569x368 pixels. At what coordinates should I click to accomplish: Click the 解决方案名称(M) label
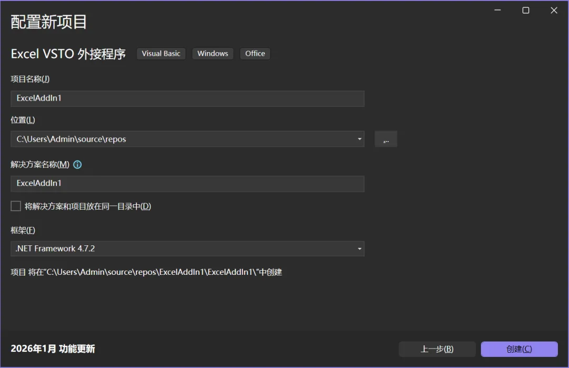coord(40,165)
